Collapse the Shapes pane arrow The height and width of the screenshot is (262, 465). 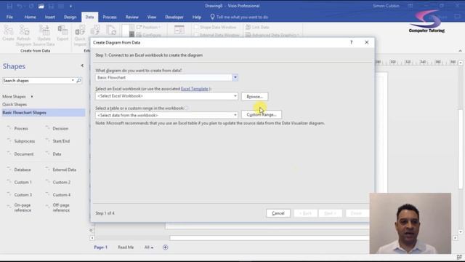point(82,65)
